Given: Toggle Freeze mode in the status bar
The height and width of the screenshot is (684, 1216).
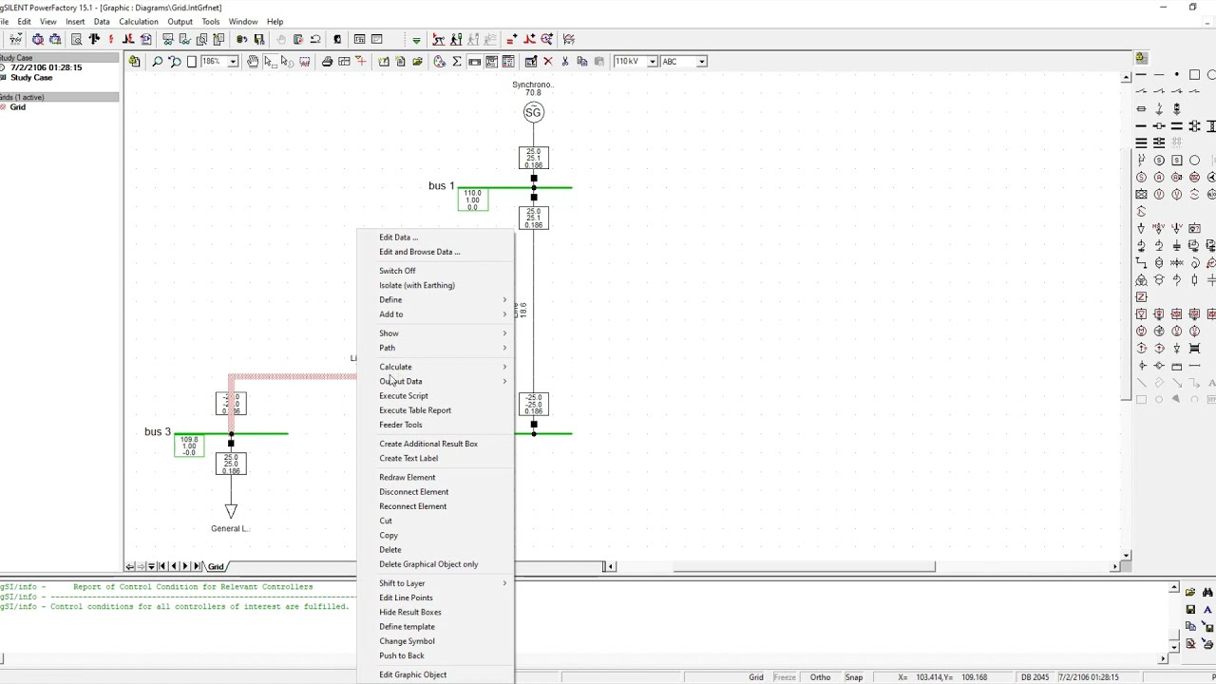Looking at the screenshot, I should [785, 677].
